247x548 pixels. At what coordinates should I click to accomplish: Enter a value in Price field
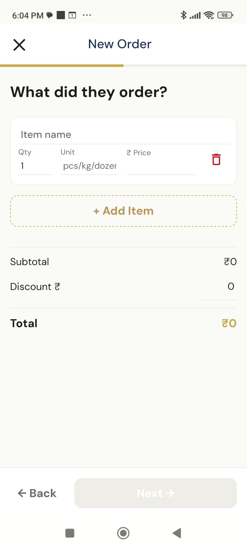pos(161,166)
